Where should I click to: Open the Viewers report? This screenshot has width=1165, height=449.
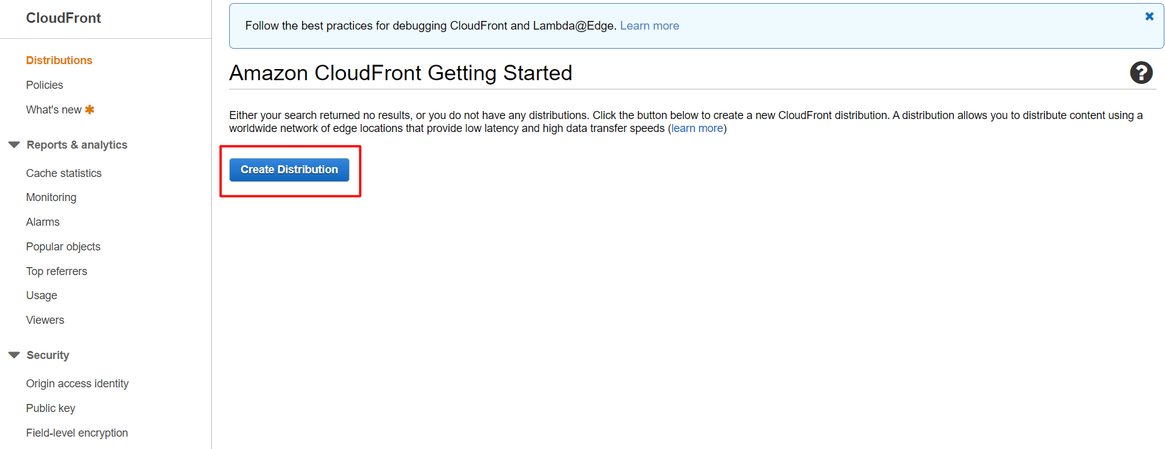(45, 320)
